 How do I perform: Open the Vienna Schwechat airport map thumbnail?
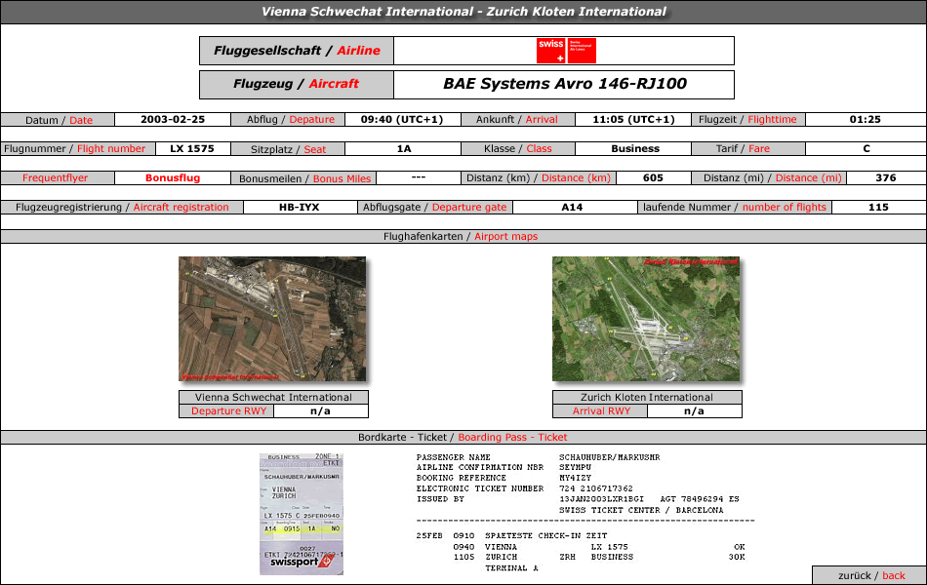point(272,319)
